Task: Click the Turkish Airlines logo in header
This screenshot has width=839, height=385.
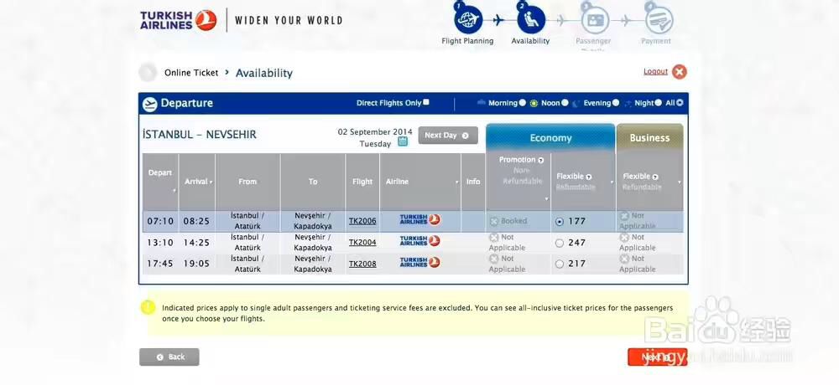Action: (179, 20)
